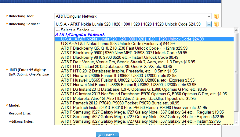Open the Unlocking Tool dropdown
This screenshot has height=137, width=240.
[133, 16]
